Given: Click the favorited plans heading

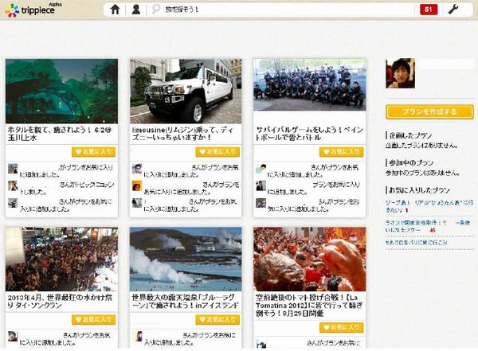Looking at the screenshot, I should click(419, 190).
